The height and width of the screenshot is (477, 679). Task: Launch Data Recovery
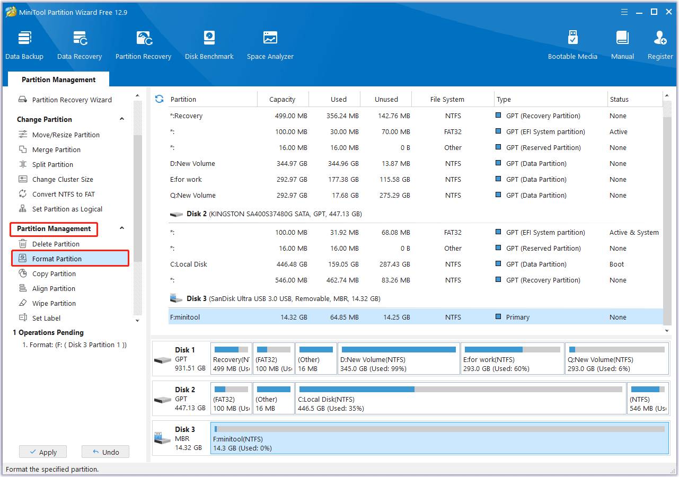[80, 43]
